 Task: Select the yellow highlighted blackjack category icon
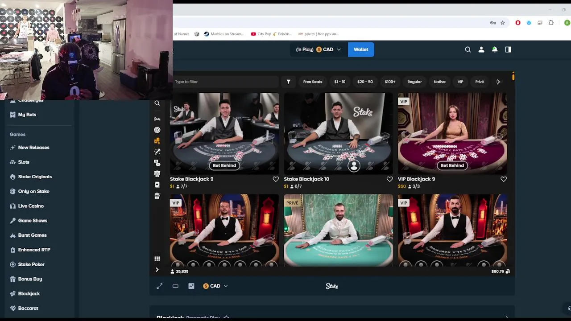tap(157, 140)
